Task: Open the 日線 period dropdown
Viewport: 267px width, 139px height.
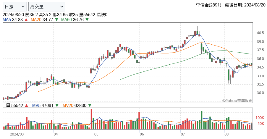Action: click(x=15, y=6)
